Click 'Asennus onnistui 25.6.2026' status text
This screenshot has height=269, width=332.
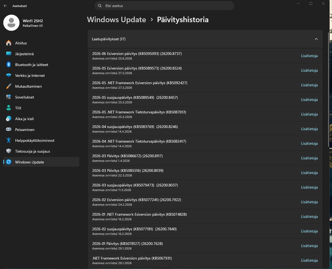point(112,59)
